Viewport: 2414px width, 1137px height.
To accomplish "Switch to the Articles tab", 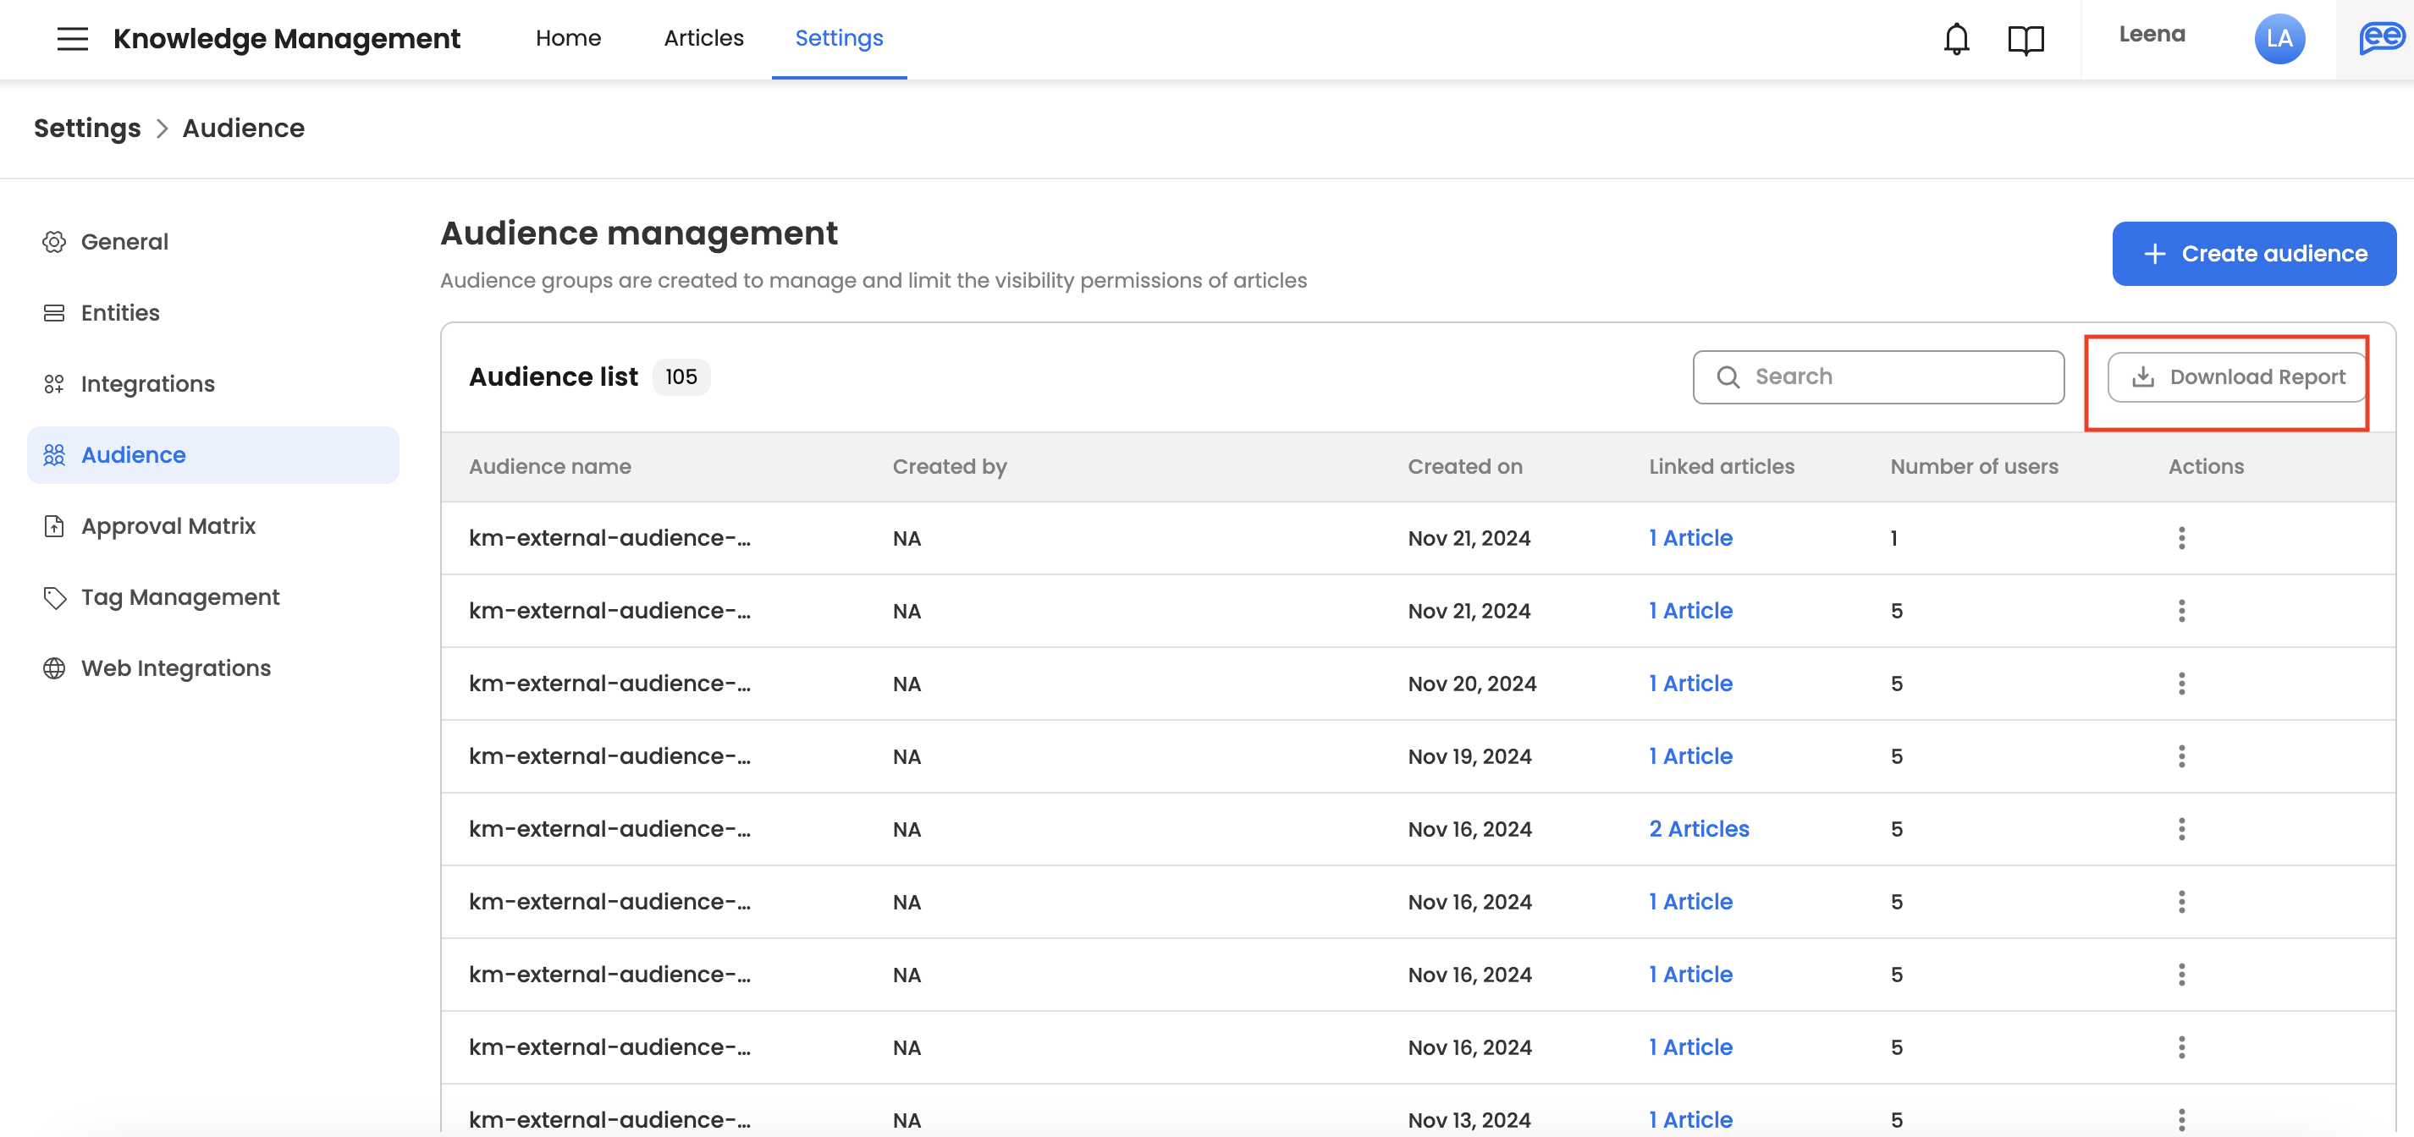I will 703,38.
